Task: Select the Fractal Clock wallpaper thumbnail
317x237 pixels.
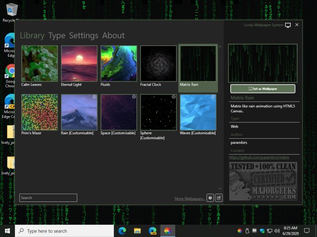Action: click(158, 63)
